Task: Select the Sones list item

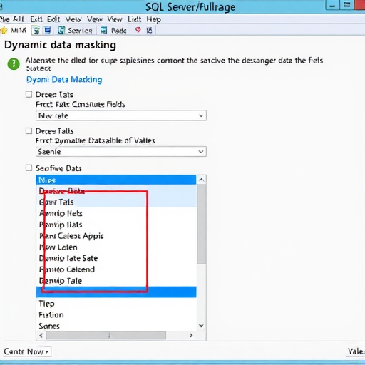Action: 116,326
